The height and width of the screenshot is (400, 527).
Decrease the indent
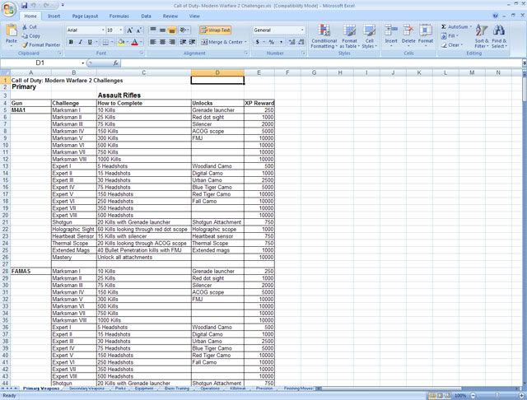pos(183,42)
